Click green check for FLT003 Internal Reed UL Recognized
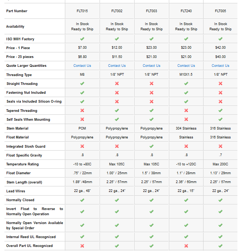Screen dimensions: 240x251 (x=152, y=237)
